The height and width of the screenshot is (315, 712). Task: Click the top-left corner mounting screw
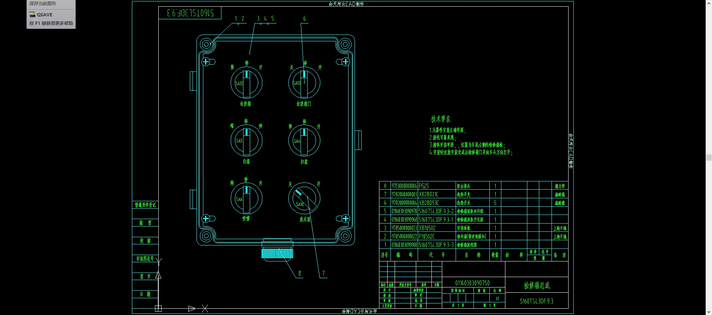tap(205, 44)
